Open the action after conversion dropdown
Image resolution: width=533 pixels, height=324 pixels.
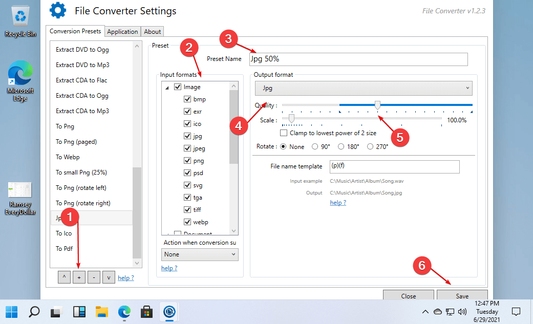(200, 254)
